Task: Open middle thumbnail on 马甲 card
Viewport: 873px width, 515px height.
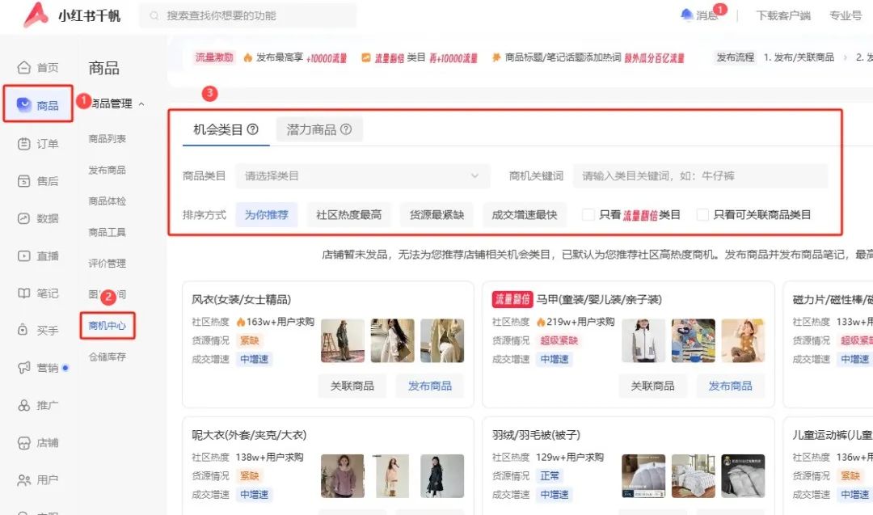Action: [x=694, y=340]
